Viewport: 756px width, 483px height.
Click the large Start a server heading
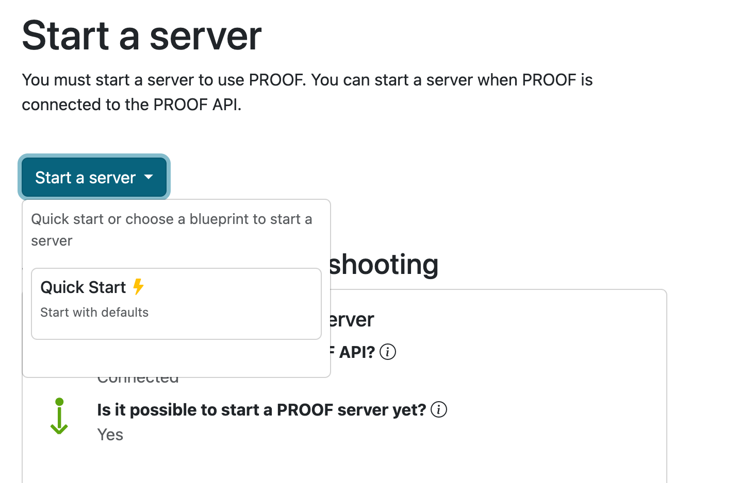click(142, 36)
